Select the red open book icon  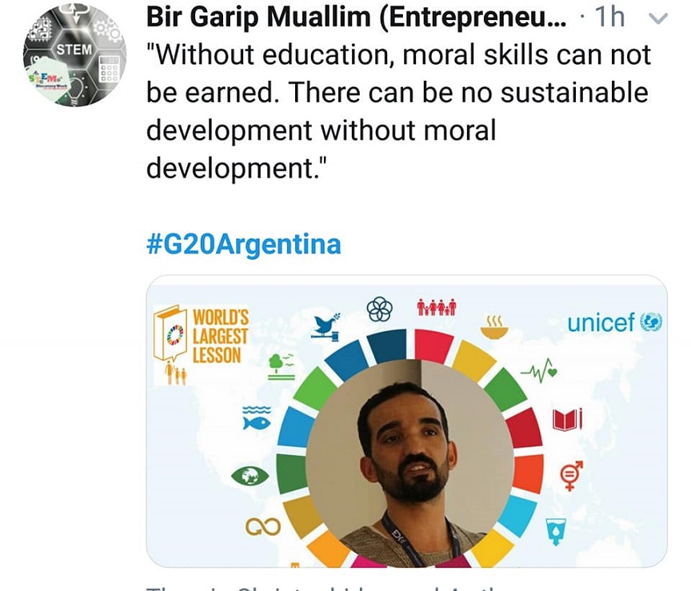pyautogui.click(x=567, y=419)
